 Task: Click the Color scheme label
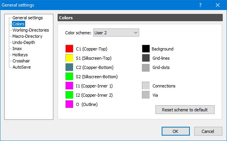click(x=78, y=33)
